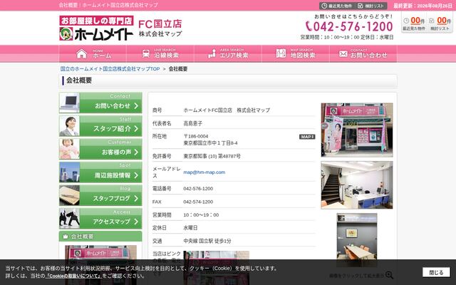Click the envelope icon in the nav bar
The image size is (456, 285).
pyautogui.click(x=343, y=54)
